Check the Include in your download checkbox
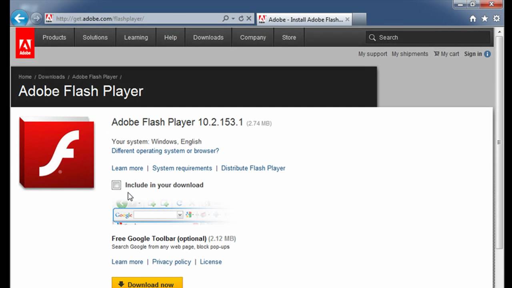Image resolution: width=512 pixels, height=288 pixels. click(116, 185)
